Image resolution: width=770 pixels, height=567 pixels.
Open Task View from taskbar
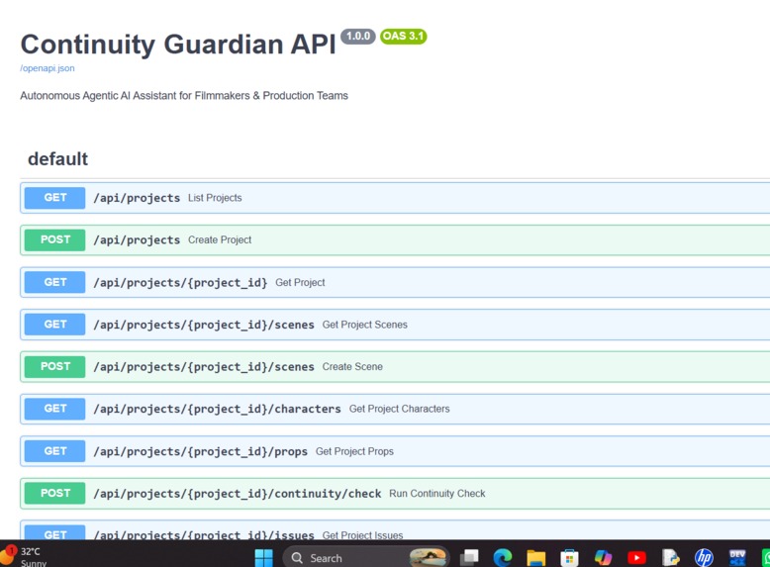(469, 558)
